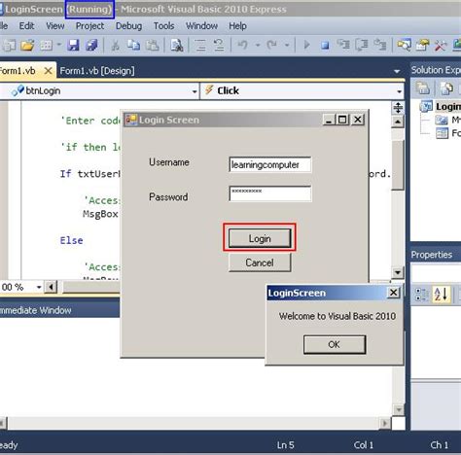Image resolution: width=461 pixels, height=455 pixels.
Task: Click the code editor split-window handle
Action: [398, 108]
